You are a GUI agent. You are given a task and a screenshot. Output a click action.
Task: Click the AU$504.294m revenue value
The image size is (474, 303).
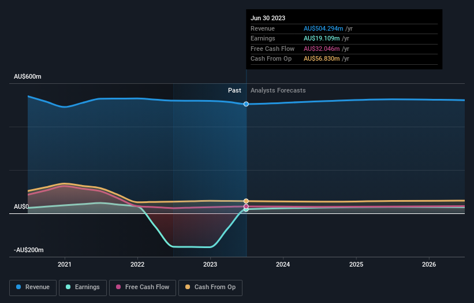click(x=323, y=28)
